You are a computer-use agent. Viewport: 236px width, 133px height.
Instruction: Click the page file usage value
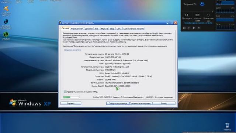tap(122, 83)
